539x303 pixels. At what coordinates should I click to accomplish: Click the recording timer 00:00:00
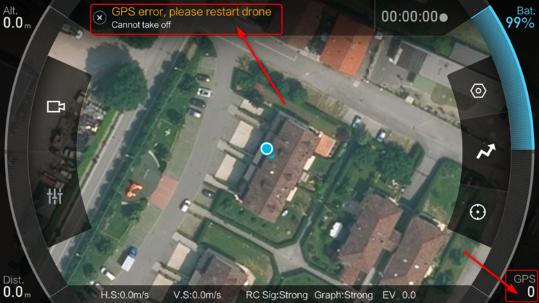coord(409,17)
